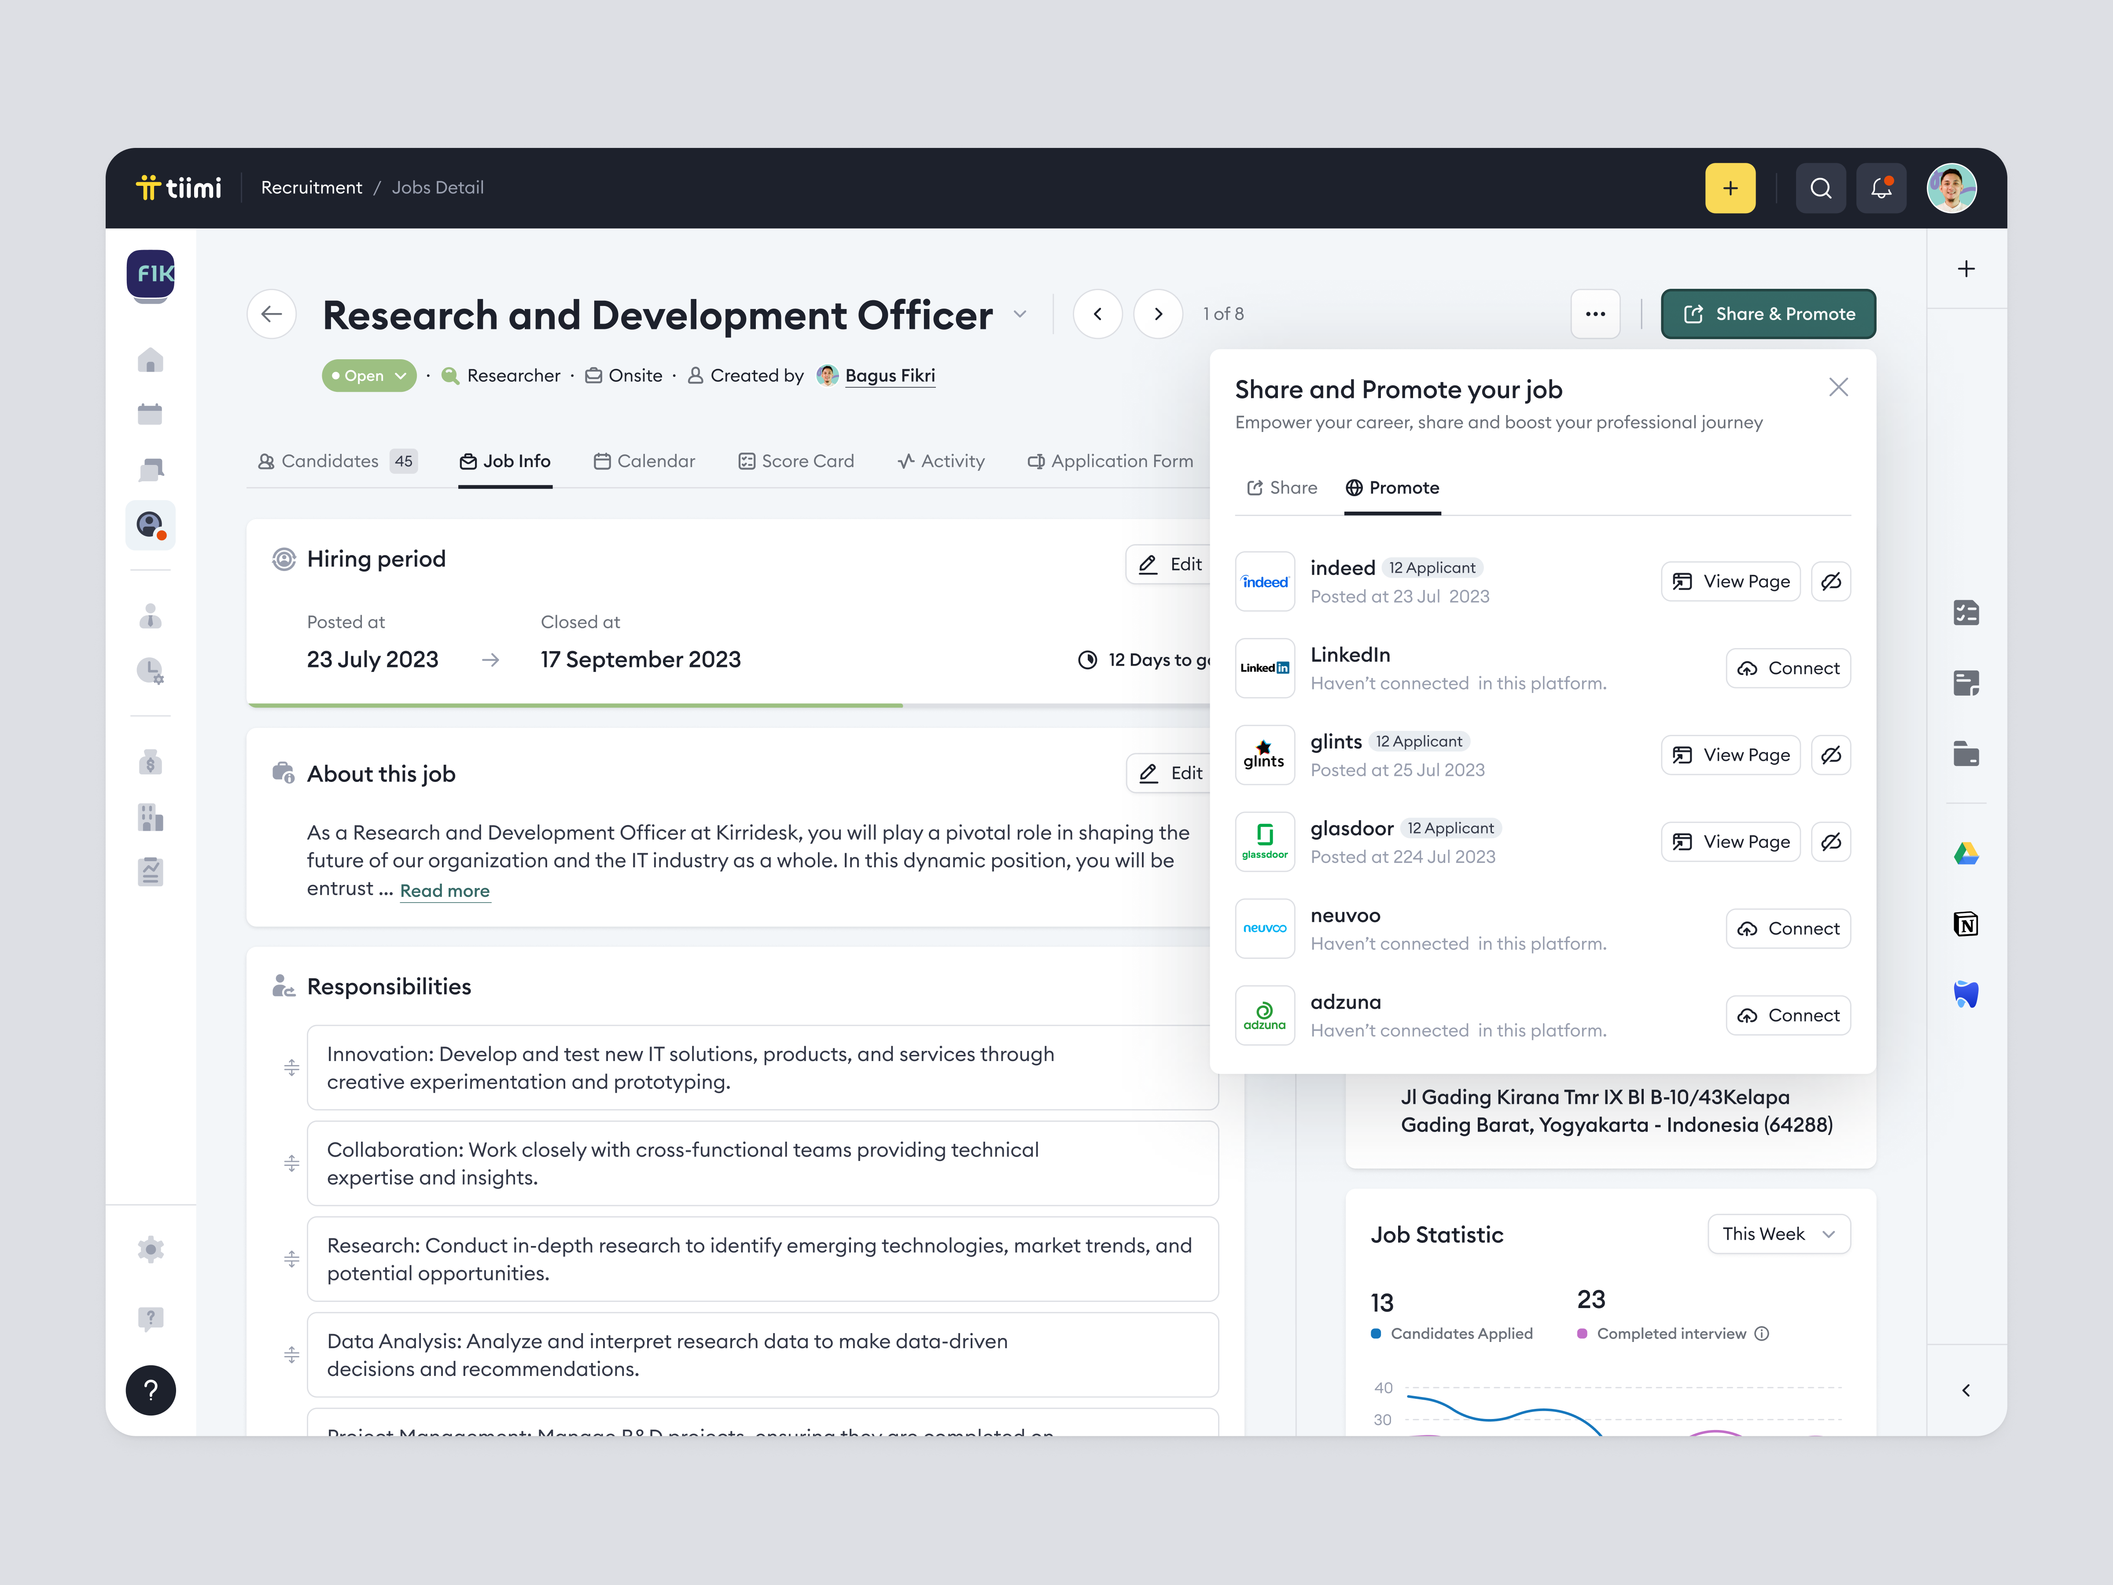Hide the glasdoor posting from view
2113x1585 pixels.
1831,842
